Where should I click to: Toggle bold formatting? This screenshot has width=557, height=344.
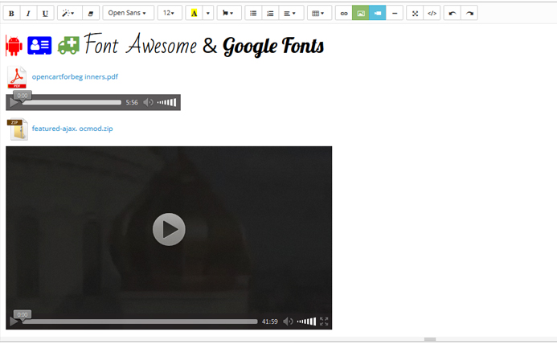pyautogui.click(x=11, y=13)
